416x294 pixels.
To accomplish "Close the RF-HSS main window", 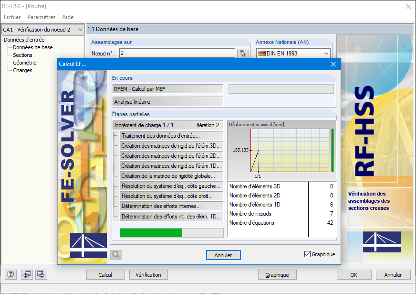I will pos(408,6).
